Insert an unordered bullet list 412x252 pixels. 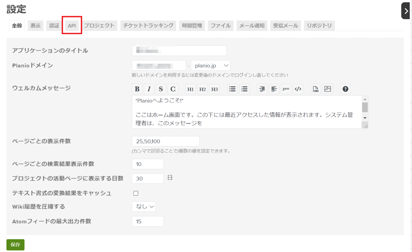(232, 89)
